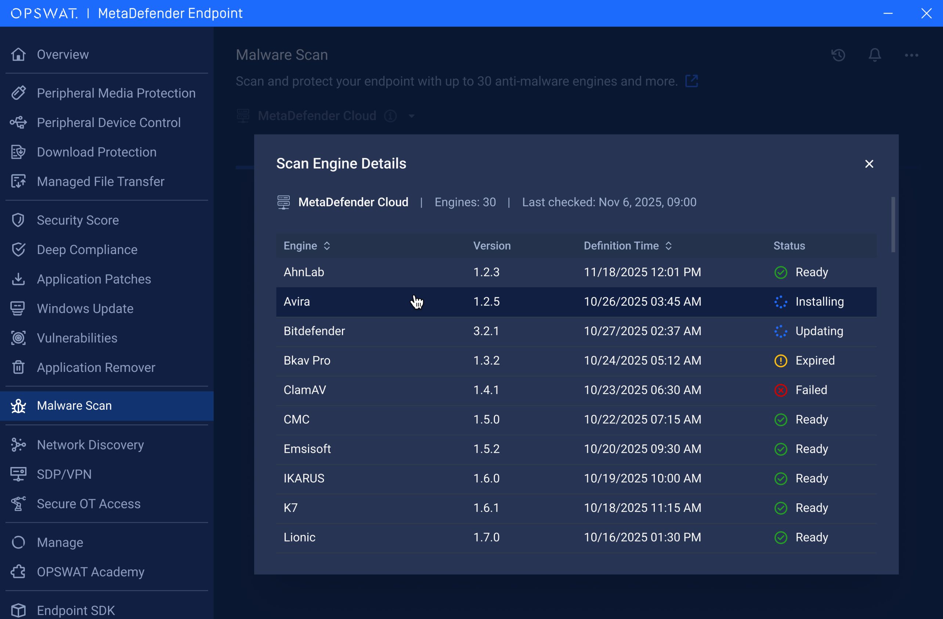Click the external link icon beside description
Viewport: 943px width, 619px height.
[691, 81]
